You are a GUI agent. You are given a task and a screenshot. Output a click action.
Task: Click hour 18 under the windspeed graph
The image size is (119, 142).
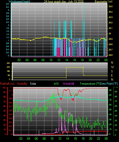point(82,60)
